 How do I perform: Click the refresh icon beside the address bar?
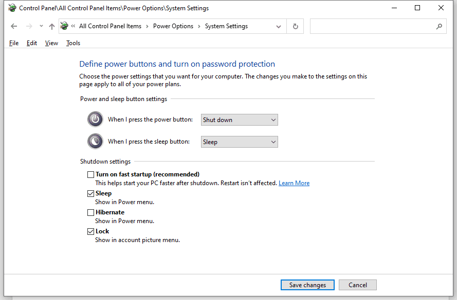pos(295,27)
